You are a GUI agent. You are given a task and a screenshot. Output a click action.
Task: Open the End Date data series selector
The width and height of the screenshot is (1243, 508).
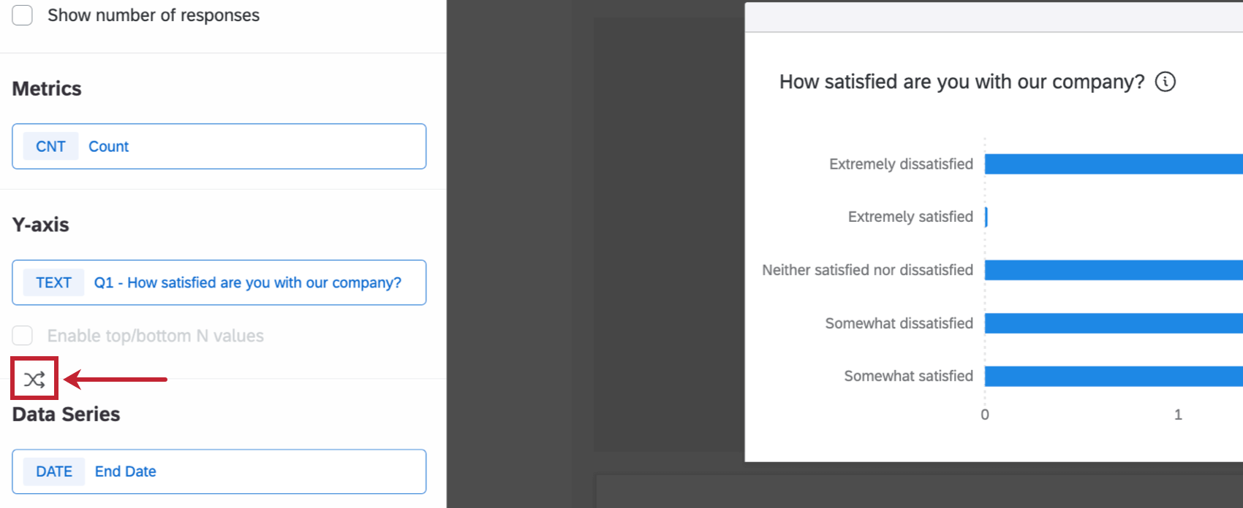click(219, 472)
